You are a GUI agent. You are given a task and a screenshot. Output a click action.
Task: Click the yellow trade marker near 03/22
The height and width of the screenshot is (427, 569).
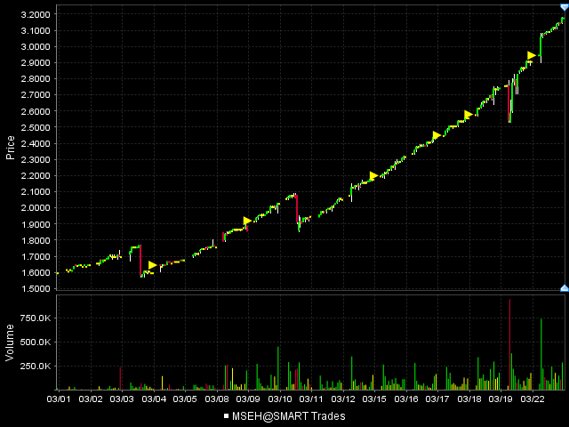coord(532,56)
